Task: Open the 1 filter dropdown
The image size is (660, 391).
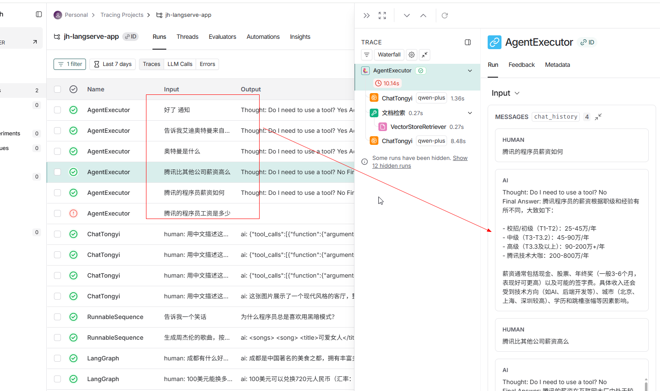Action: [70, 64]
